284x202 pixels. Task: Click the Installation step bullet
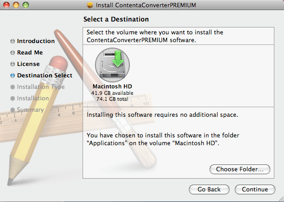click(x=12, y=98)
